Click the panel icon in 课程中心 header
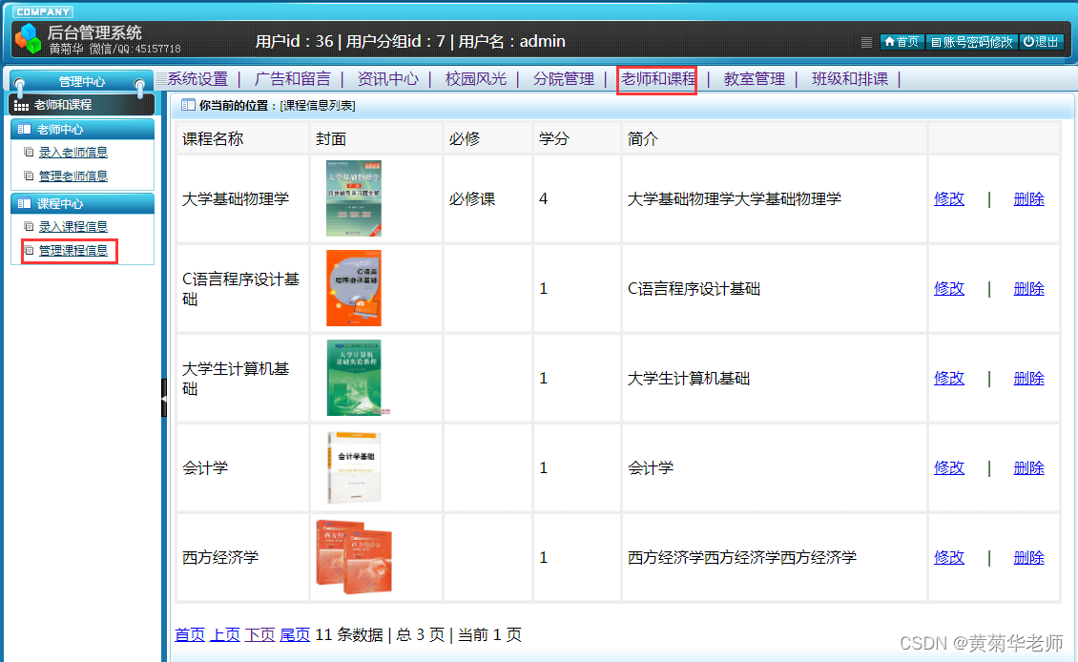 click(x=24, y=203)
